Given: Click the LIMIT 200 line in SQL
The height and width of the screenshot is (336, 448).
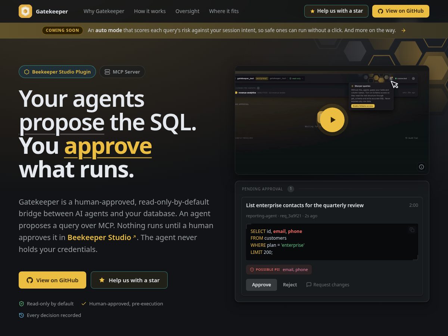Looking at the screenshot, I should pyautogui.click(x=262, y=252).
